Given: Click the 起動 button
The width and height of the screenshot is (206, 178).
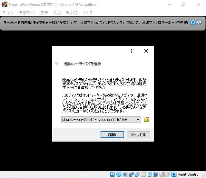Looking at the screenshot, I should pos(112,135).
